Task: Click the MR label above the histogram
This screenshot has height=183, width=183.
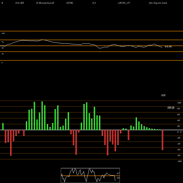Action: click(163, 95)
